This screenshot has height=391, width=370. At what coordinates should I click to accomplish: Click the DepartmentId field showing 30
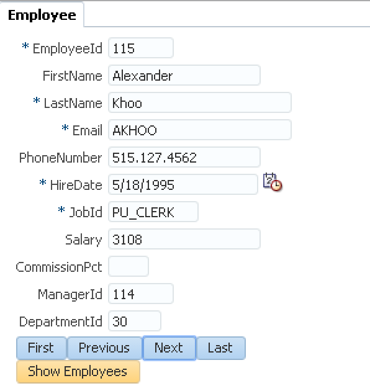tap(135, 321)
